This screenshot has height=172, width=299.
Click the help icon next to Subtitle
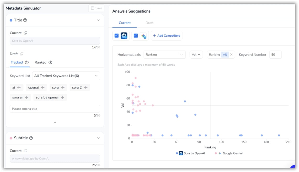[31, 138]
